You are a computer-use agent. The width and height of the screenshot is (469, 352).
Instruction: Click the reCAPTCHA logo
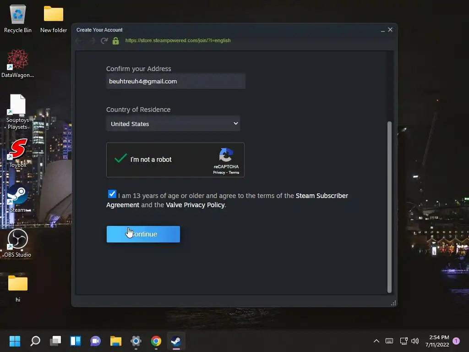pyautogui.click(x=226, y=155)
